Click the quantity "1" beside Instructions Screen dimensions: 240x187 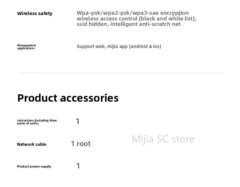click(78, 121)
